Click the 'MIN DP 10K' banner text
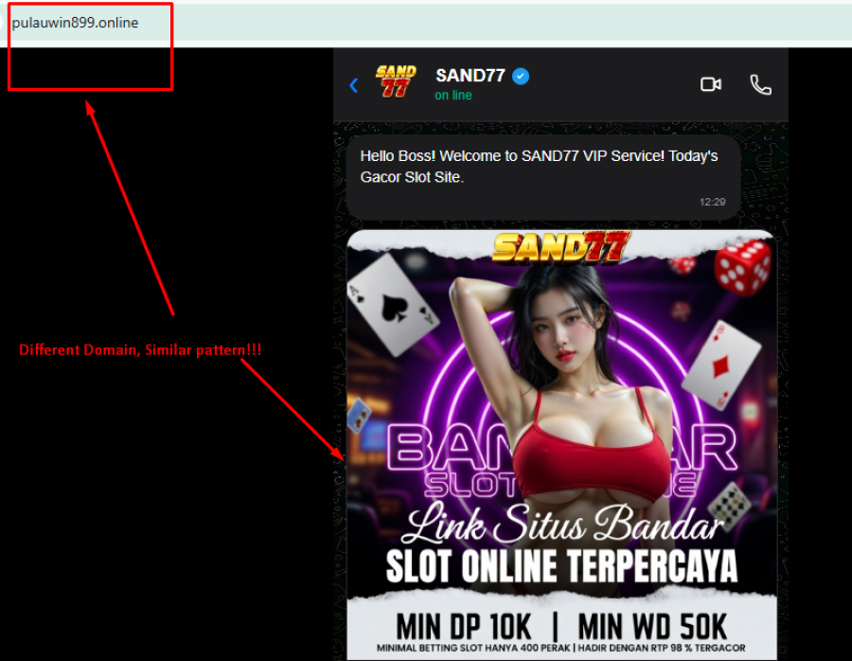 (x=464, y=627)
